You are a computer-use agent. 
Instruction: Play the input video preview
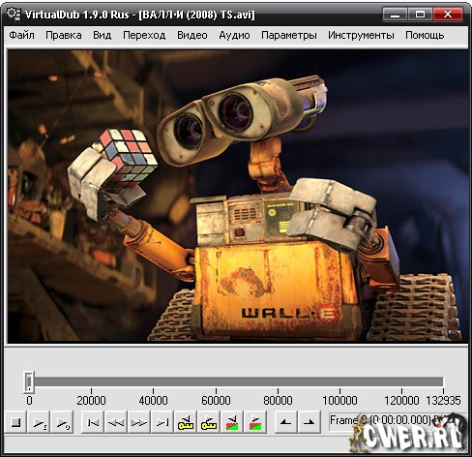39,422
